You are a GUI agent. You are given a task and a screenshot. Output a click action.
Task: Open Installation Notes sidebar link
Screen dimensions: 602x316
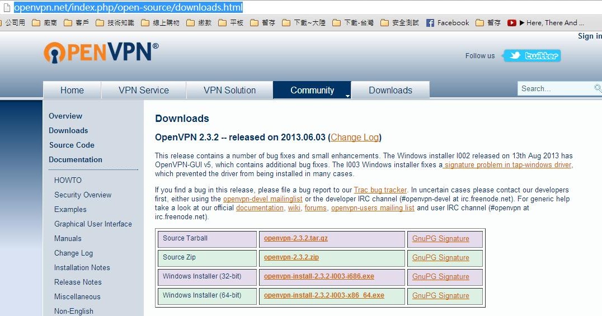pos(82,267)
